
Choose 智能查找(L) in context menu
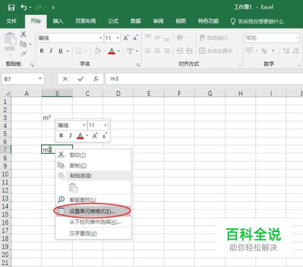coord(94,200)
